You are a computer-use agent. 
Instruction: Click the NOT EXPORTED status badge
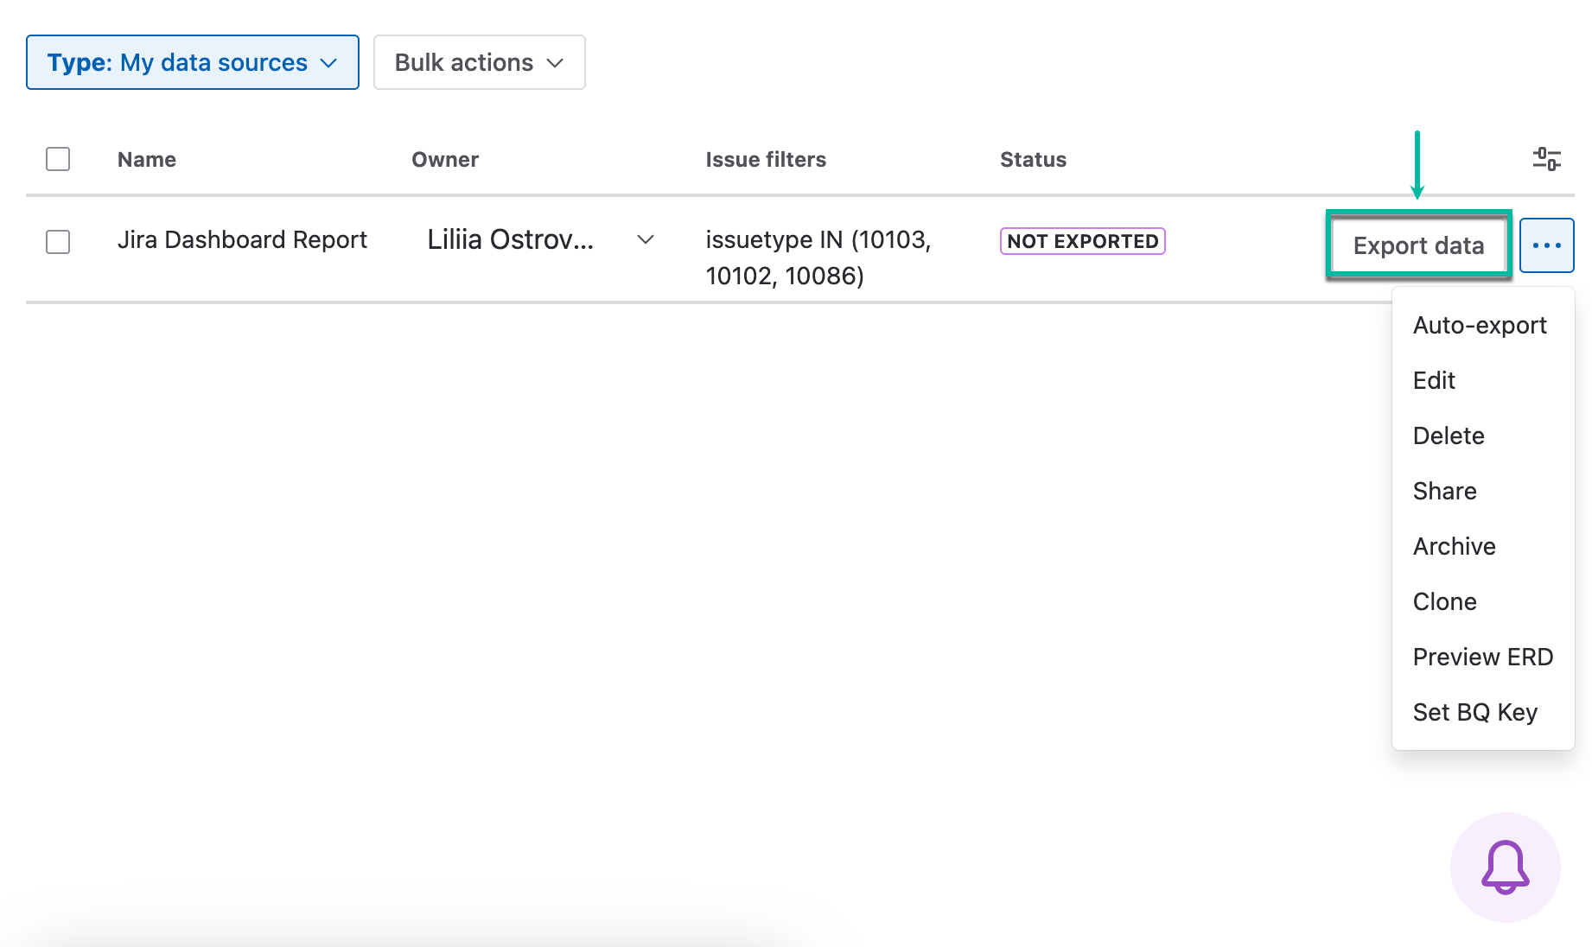click(1082, 241)
